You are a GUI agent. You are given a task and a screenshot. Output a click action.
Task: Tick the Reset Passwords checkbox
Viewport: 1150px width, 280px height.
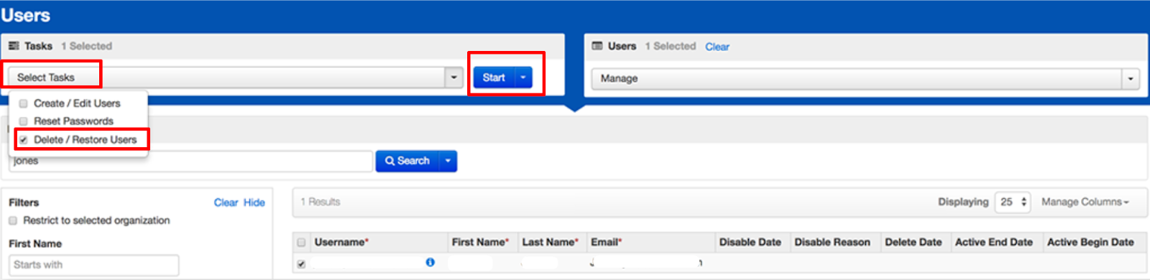24,121
